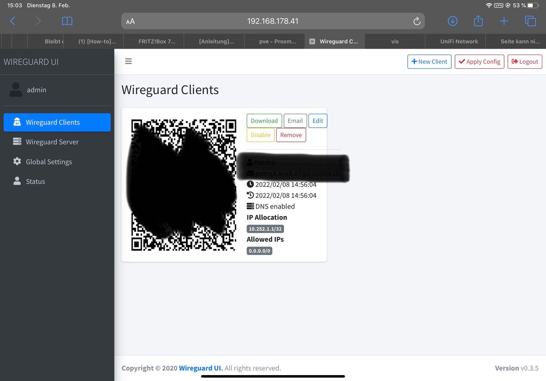Click the 10.252.1.1/32 IP allocation badge
Image resolution: width=546 pixels, height=381 pixels.
[x=265, y=229]
